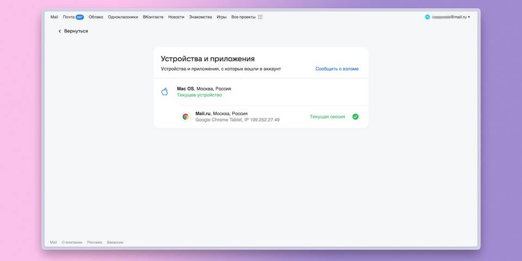Image resolution: width=522 pixels, height=261 pixels.
Task: Click the Google Chrome browser icon
Action: pyautogui.click(x=185, y=116)
